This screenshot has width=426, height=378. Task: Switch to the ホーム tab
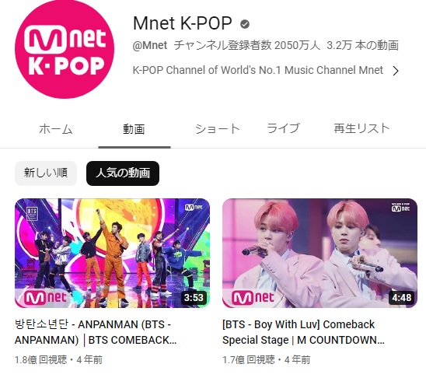click(56, 129)
